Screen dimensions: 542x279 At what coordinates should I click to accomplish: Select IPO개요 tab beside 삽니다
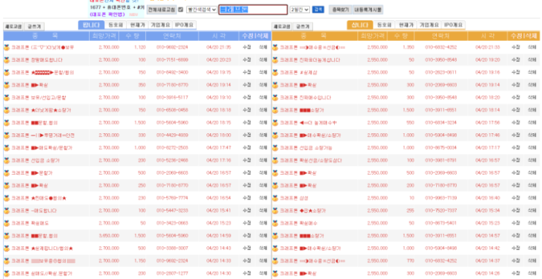point(453,25)
